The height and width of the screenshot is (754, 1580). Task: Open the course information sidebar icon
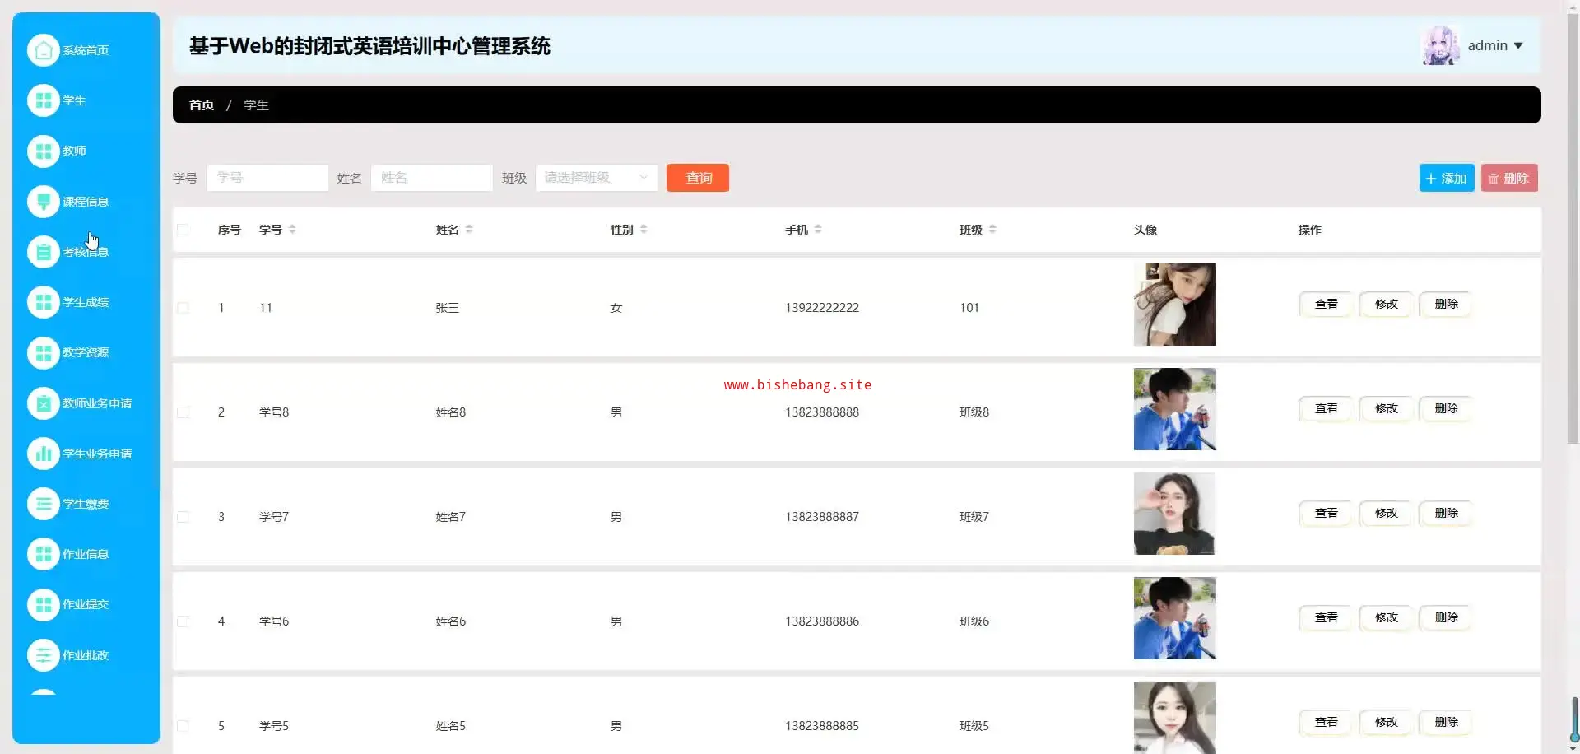click(43, 202)
